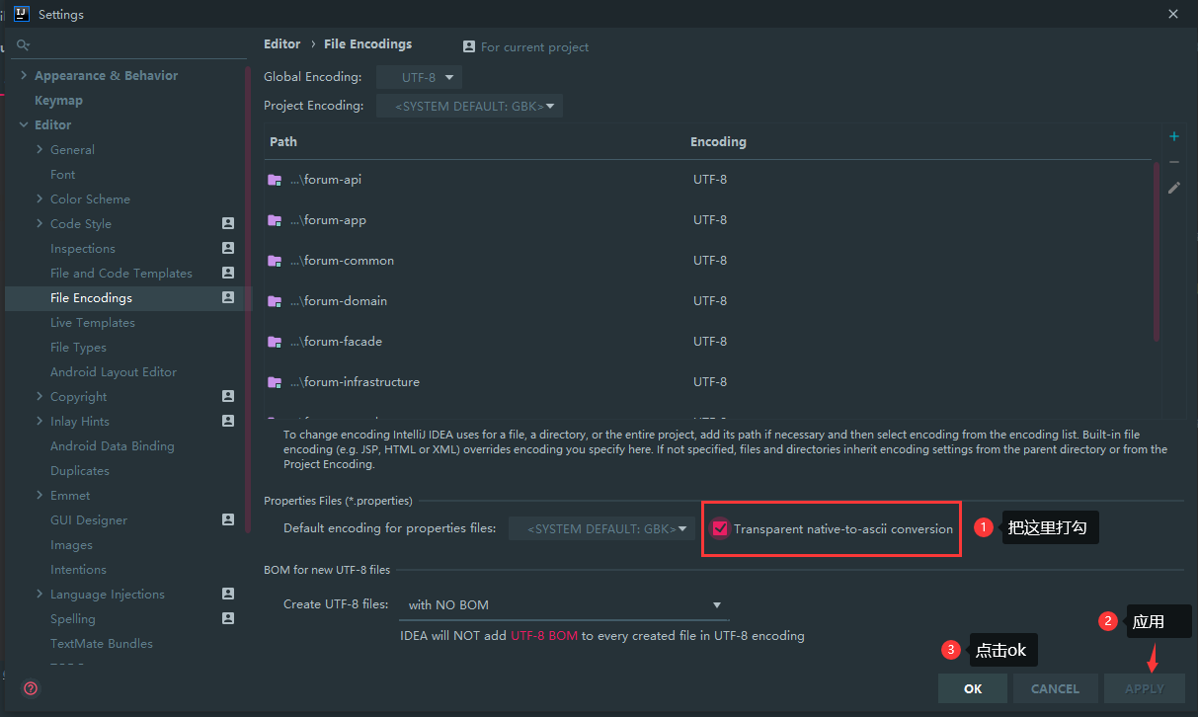Click the forum-domain folder icon
The image size is (1198, 717).
(275, 301)
